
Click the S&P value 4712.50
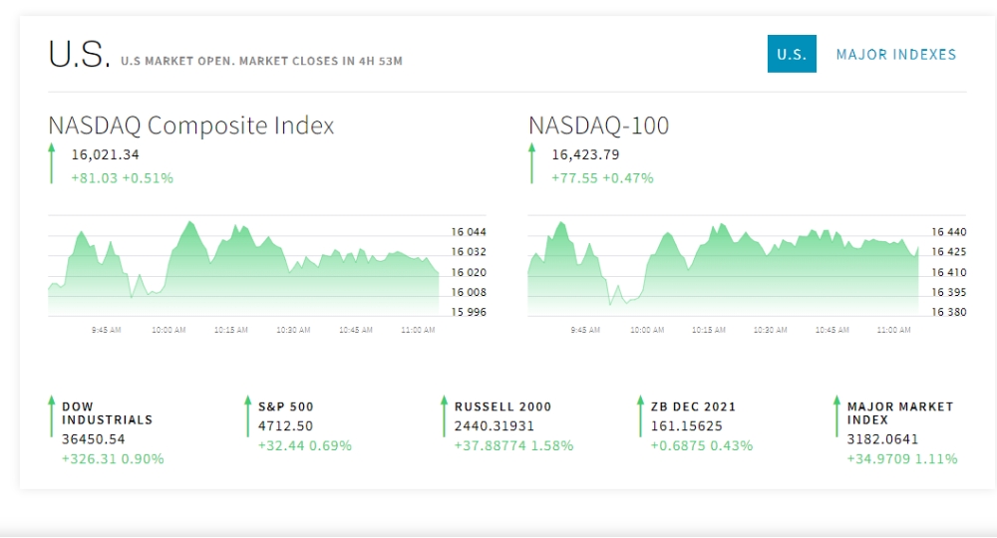(x=285, y=425)
